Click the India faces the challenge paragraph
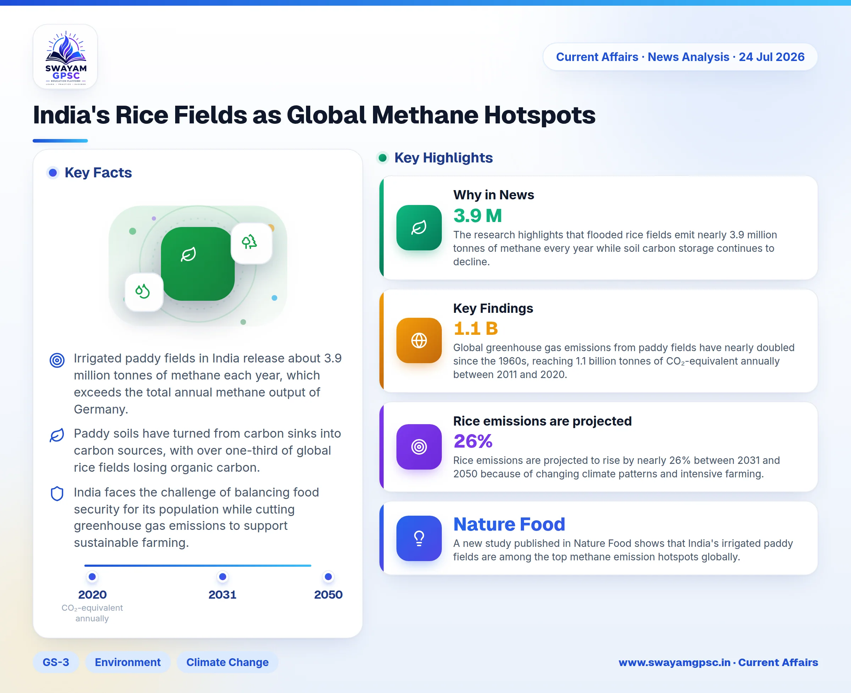This screenshot has width=851, height=693. click(x=196, y=517)
